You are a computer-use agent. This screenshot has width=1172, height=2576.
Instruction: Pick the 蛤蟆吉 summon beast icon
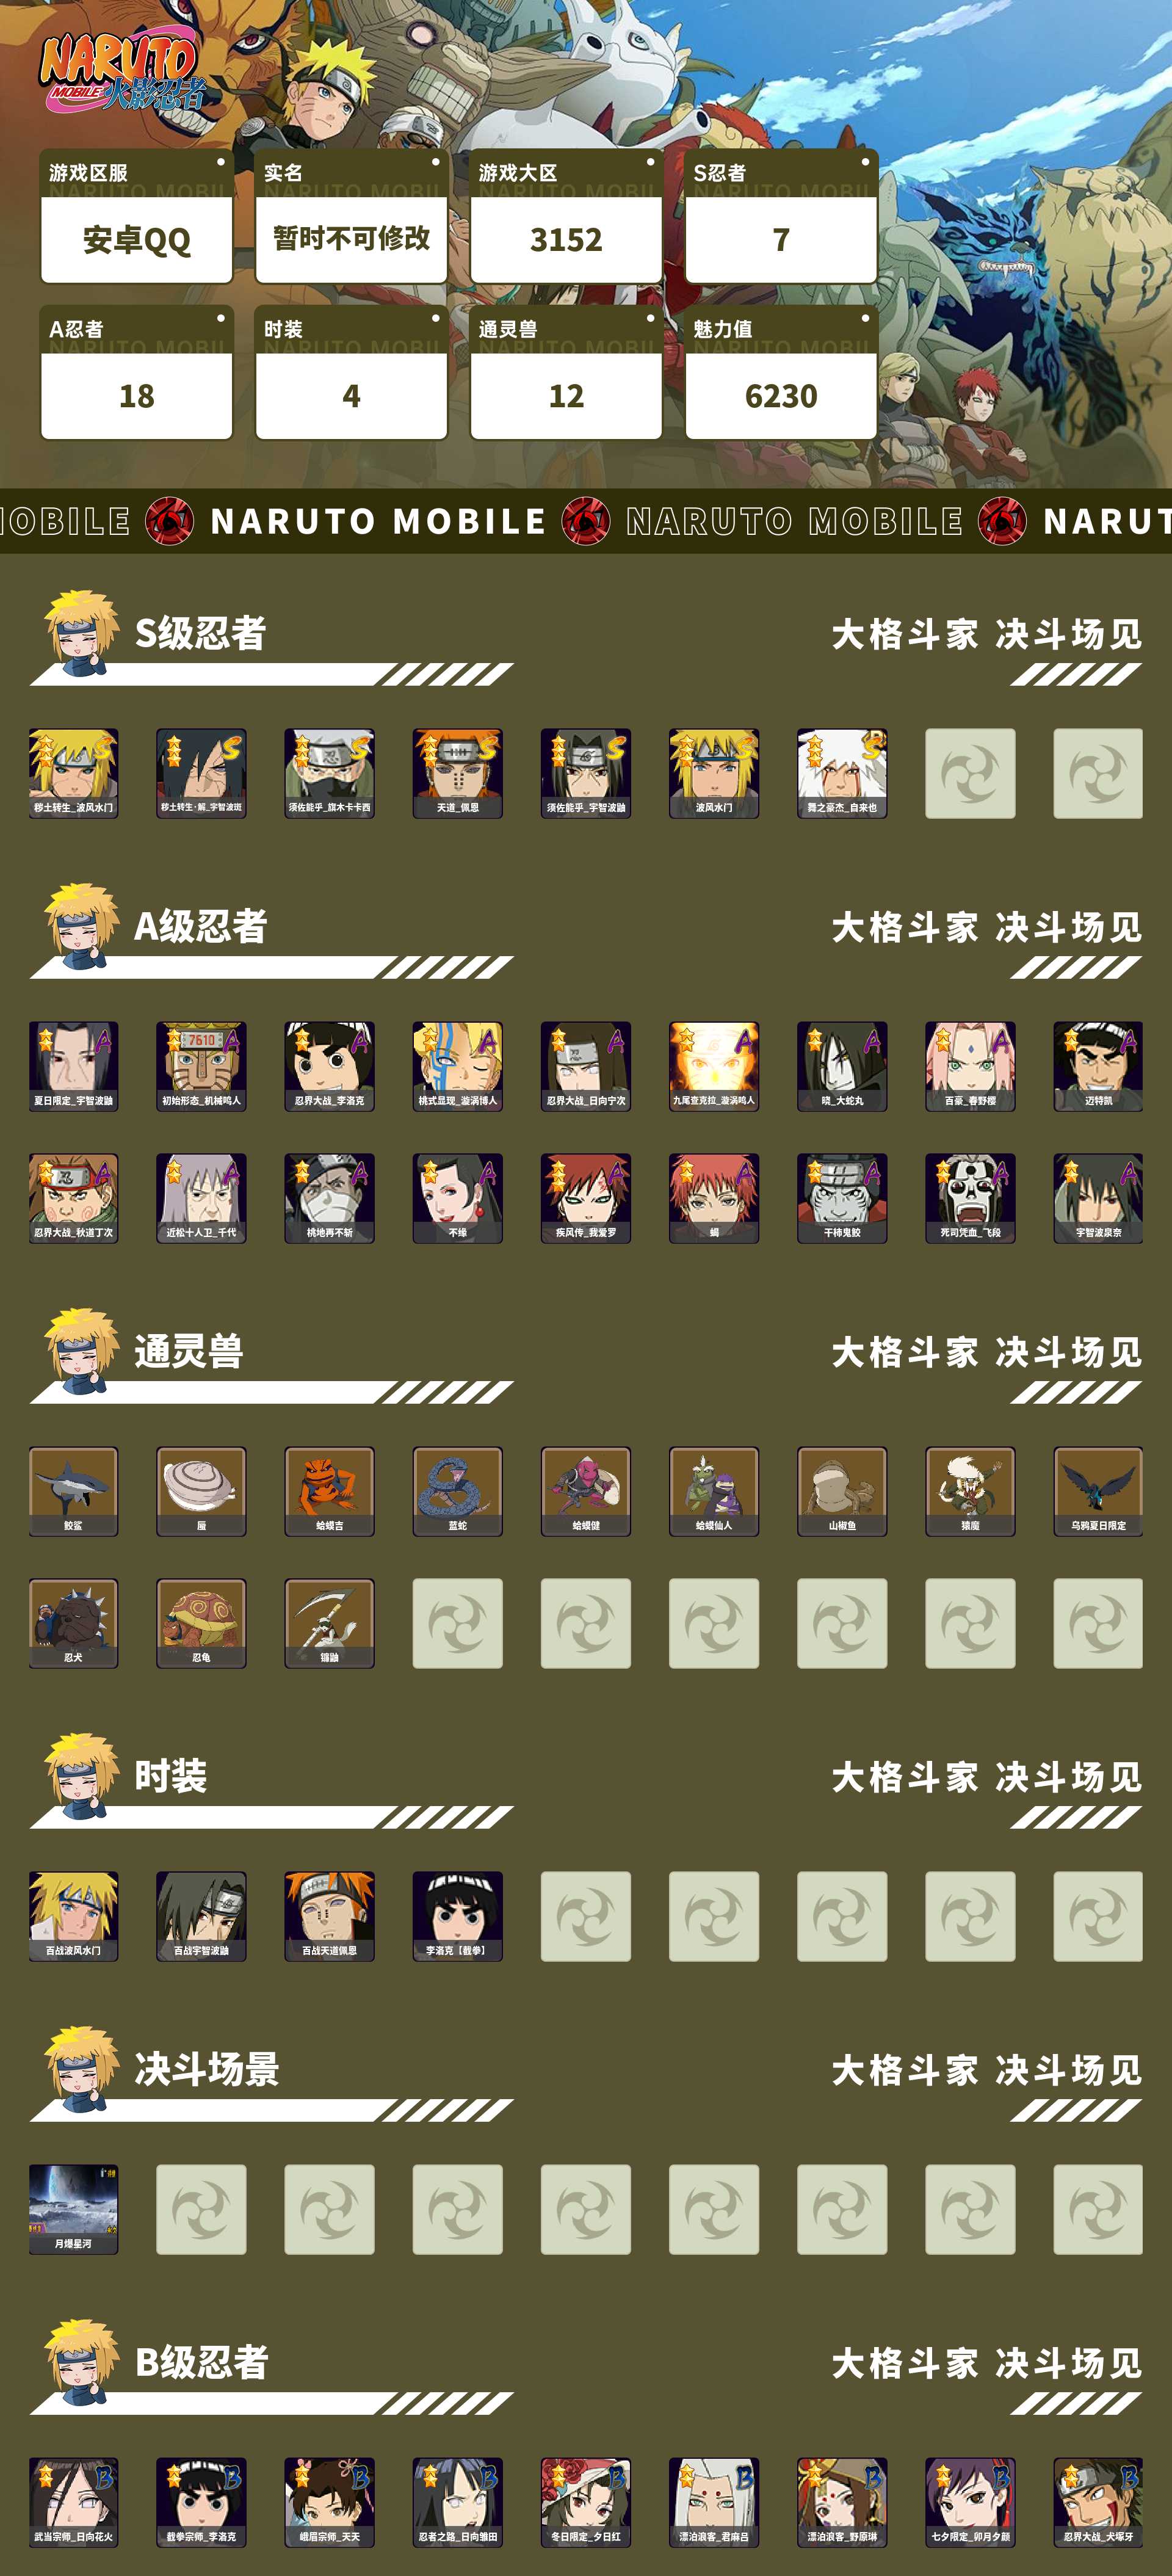click(329, 1491)
